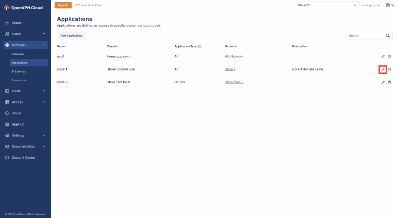397x218 pixels.
Task: Click the HTTPS application type cell
Action: 180,82
